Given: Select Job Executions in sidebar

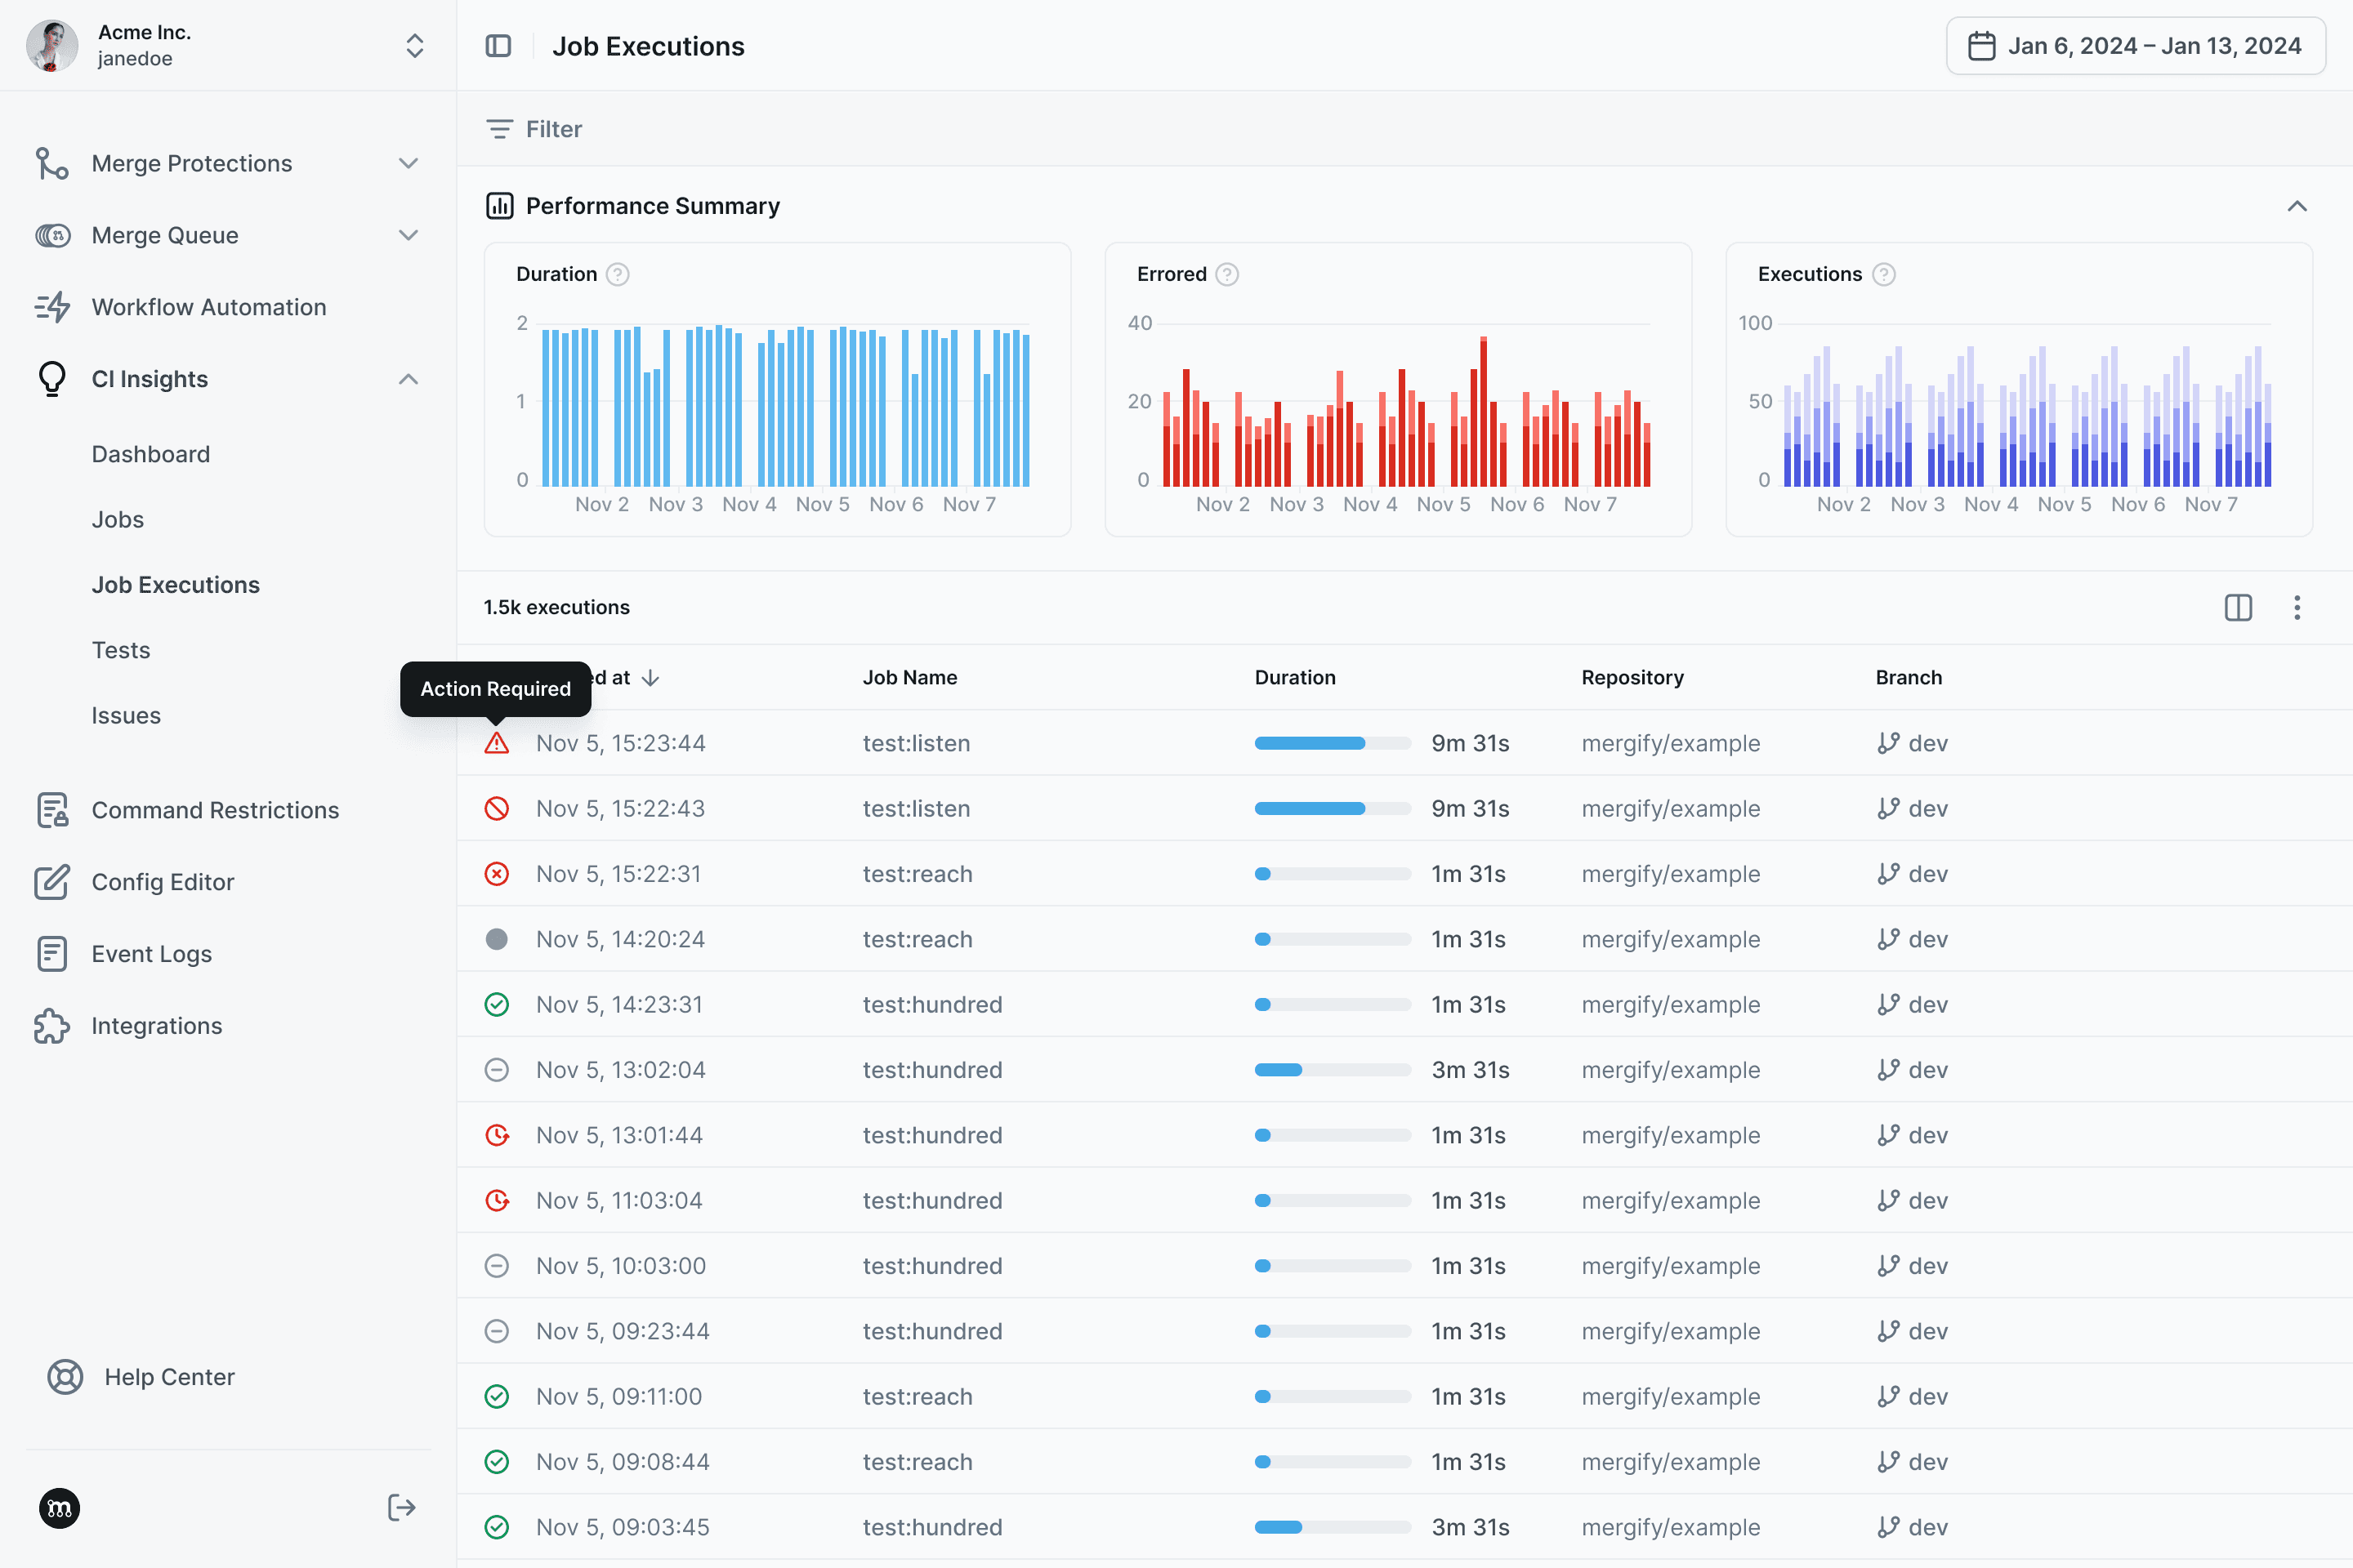Looking at the screenshot, I should click(x=175, y=584).
